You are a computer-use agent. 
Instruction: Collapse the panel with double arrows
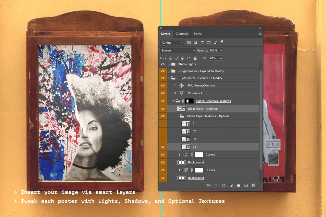pos(260,28)
